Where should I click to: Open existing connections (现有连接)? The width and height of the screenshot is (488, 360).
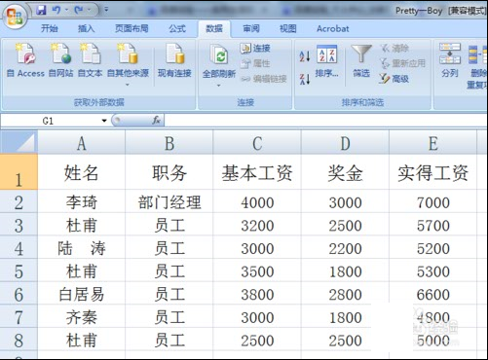pyautogui.click(x=174, y=60)
